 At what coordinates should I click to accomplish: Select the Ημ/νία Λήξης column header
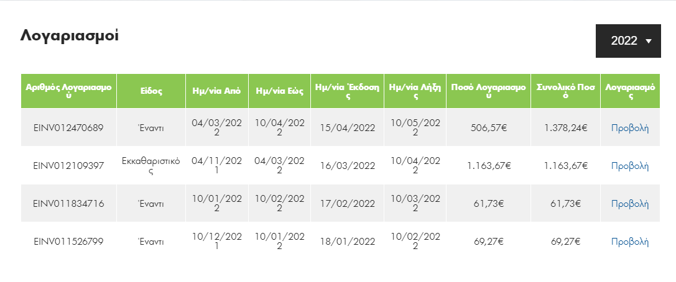(415, 91)
